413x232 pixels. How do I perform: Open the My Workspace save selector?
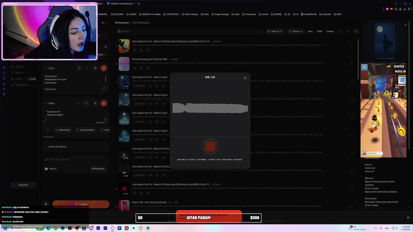click(x=98, y=169)
